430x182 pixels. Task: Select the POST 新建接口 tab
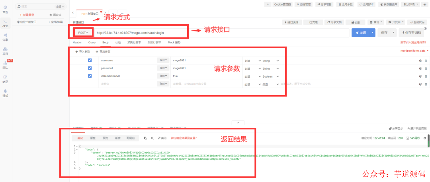tap(90, 14)
